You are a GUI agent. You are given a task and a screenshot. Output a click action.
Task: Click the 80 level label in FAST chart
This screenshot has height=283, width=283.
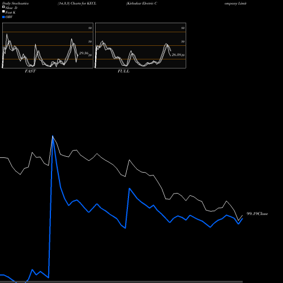pyautogui.click(x=90, y=28)
